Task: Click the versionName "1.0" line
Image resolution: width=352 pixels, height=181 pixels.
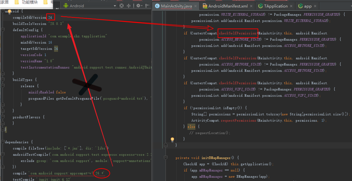Action: pos(37,61)
